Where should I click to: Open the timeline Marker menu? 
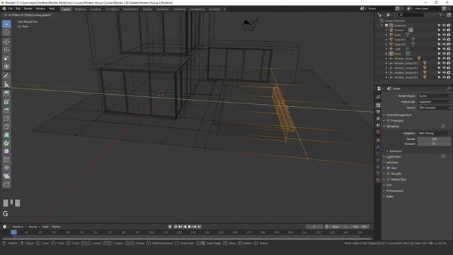[56, 227]
